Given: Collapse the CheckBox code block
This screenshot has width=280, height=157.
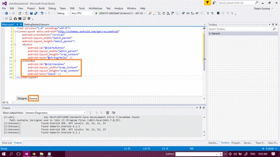Looking at the screenshot, I should coord(15,61).
